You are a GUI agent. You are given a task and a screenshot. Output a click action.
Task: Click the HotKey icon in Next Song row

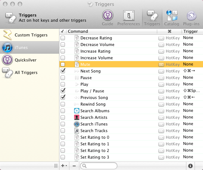click(x=161, y=71)
